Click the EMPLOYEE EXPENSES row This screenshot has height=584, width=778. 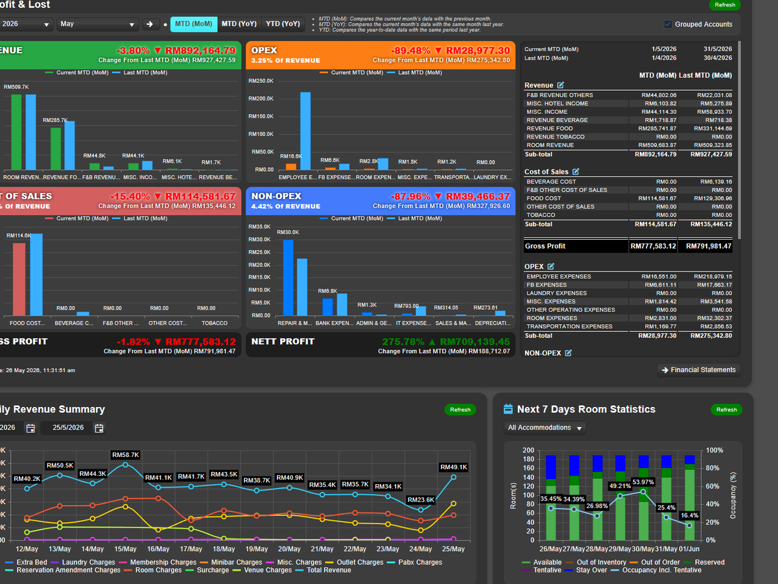629,277
